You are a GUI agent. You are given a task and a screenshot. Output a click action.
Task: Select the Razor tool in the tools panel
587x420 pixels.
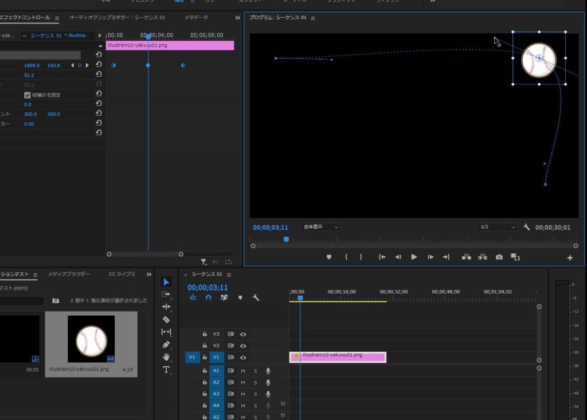pyautogui.click(x=166, y=319)
